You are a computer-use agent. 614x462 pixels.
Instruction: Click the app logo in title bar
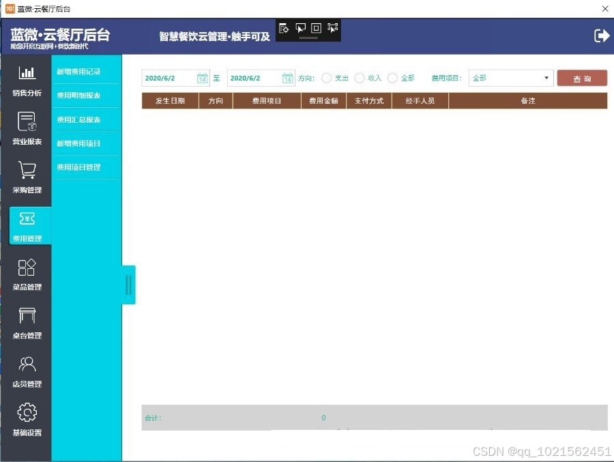pyautogui.click(x=10, y=9)
